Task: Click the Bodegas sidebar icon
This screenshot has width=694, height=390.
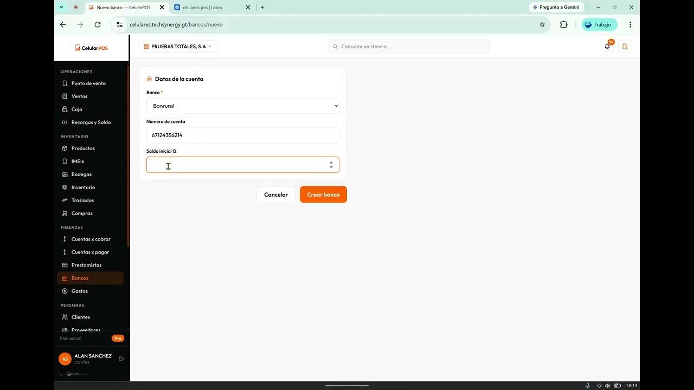Action: pos(65,174)
